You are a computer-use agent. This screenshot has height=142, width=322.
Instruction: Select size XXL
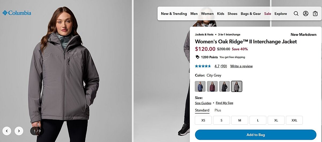(294, 120)
